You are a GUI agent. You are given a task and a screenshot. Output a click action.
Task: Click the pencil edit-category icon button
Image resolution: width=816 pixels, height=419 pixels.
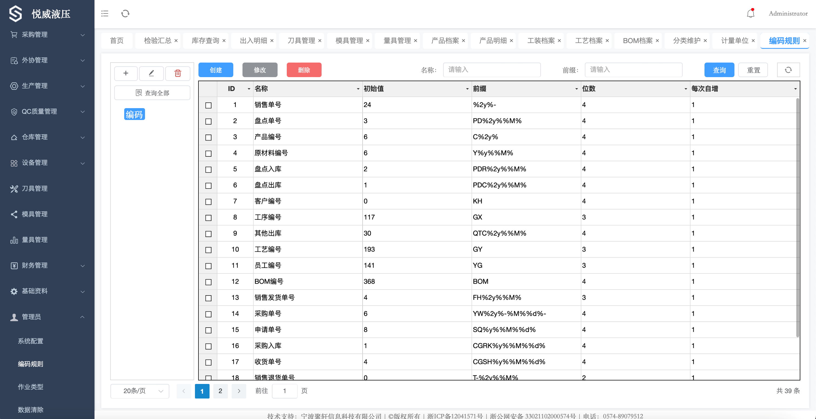click(151, 73)
